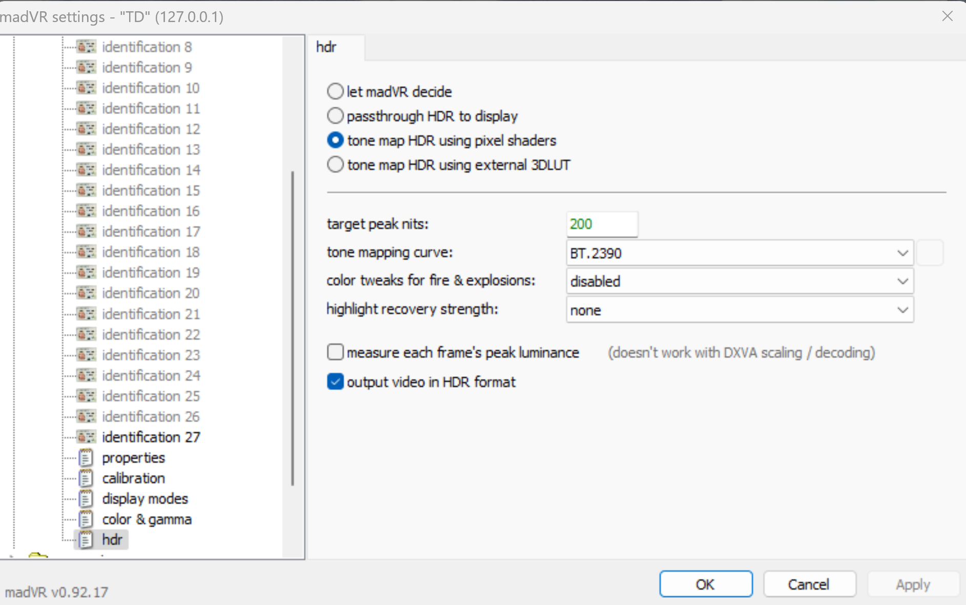The width and height of the screenshot is (966, 605).
Task: Click the identification 16 icon
Action: [86, 211]
